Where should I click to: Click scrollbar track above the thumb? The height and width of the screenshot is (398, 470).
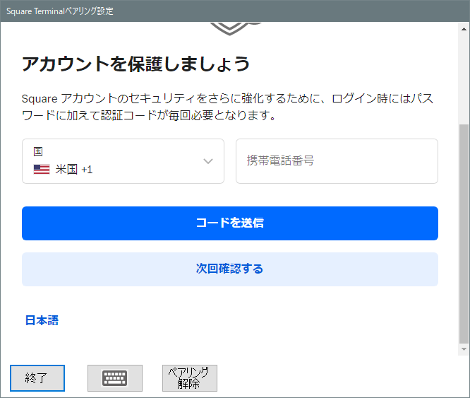coord(464,78)
